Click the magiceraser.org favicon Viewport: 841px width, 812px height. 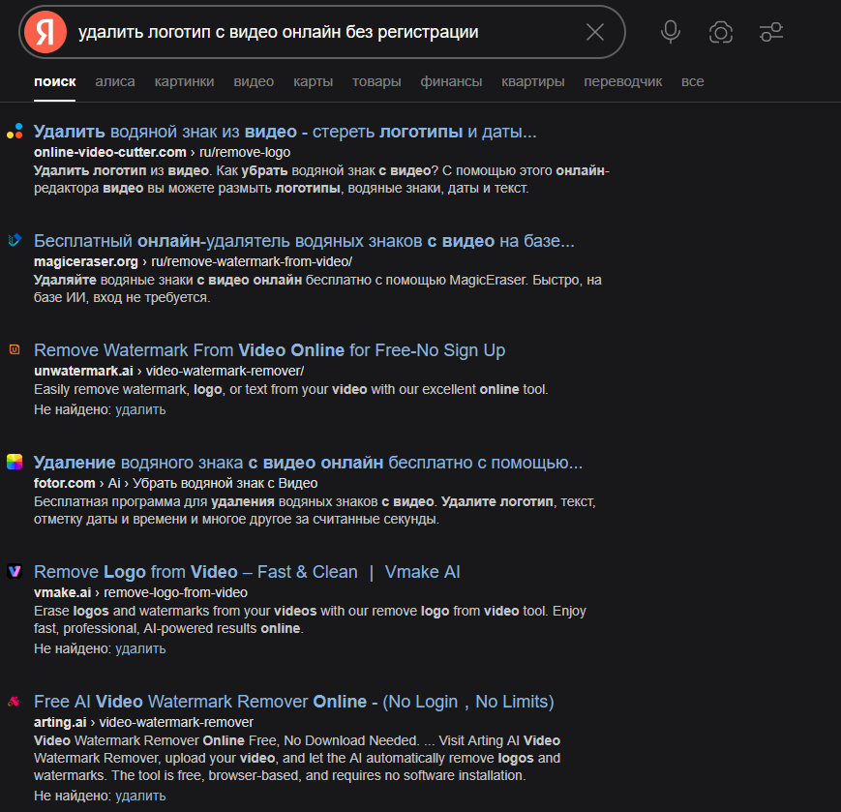(15, 240)
